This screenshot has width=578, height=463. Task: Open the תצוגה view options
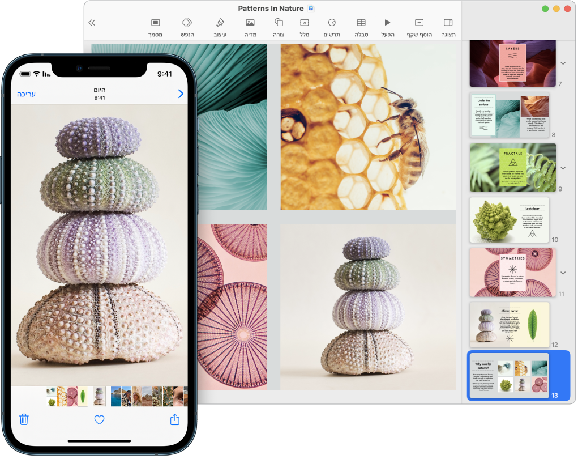[448, 23]
